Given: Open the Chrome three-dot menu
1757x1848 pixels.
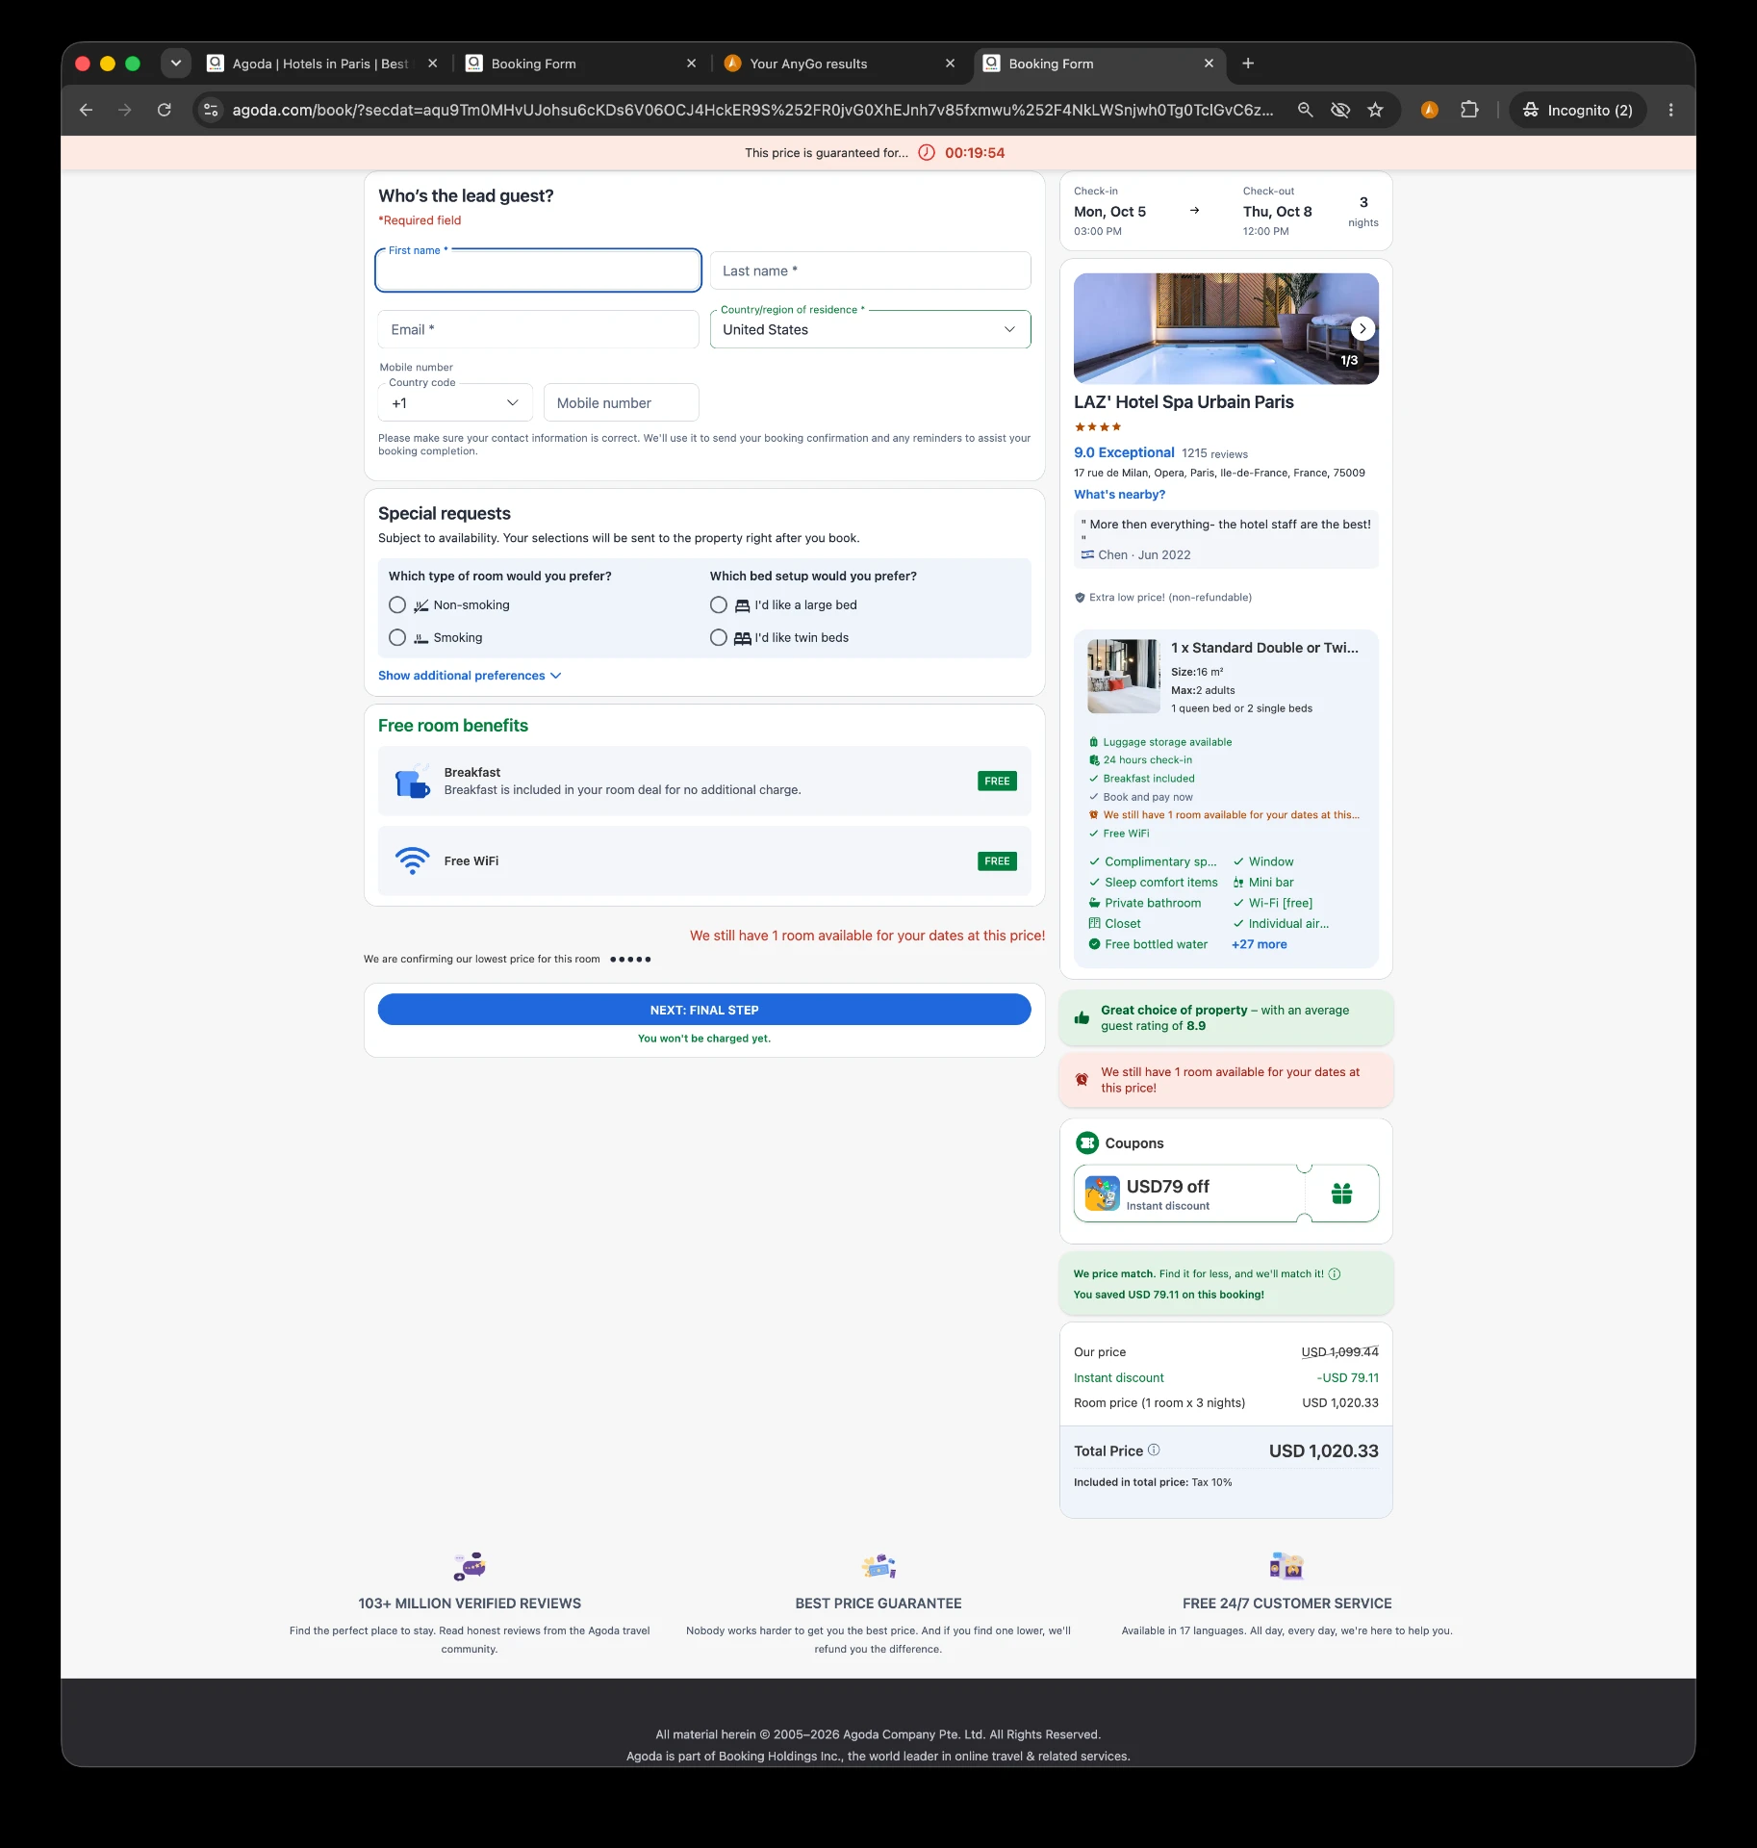Looking at the screenshot, I should [x=1671, y=110].
